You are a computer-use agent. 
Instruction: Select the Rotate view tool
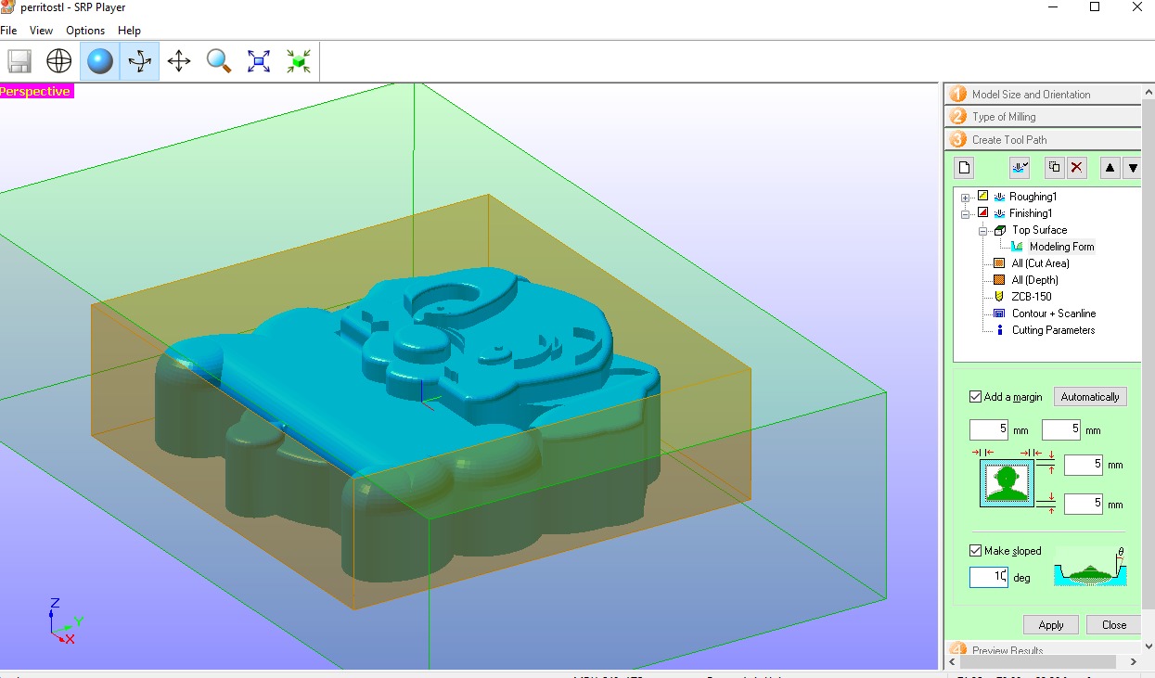139,61
